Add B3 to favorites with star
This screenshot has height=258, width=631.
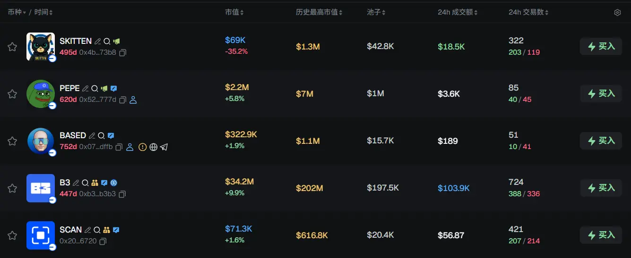tap(12, 188)
